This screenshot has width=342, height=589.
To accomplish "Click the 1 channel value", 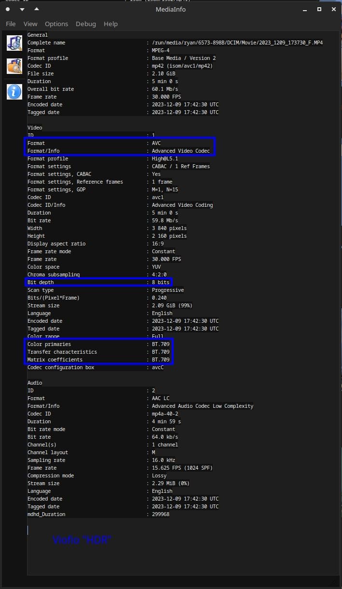I will tap(165, 445).
